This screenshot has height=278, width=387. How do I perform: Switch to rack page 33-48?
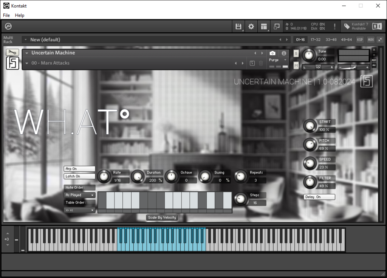point(331,40)
